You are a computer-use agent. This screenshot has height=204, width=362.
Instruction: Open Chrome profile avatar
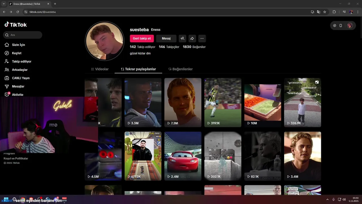(x=351, y=12)
